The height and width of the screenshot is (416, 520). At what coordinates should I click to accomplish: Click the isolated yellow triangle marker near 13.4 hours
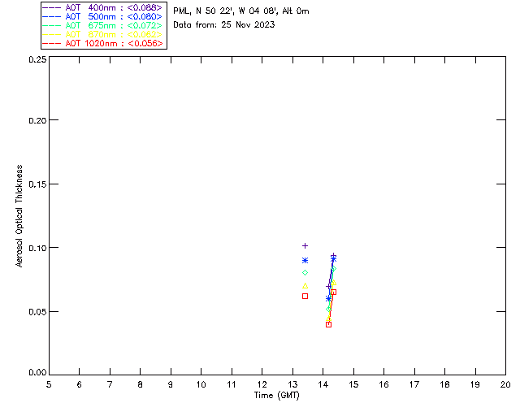tap(305, 286)
